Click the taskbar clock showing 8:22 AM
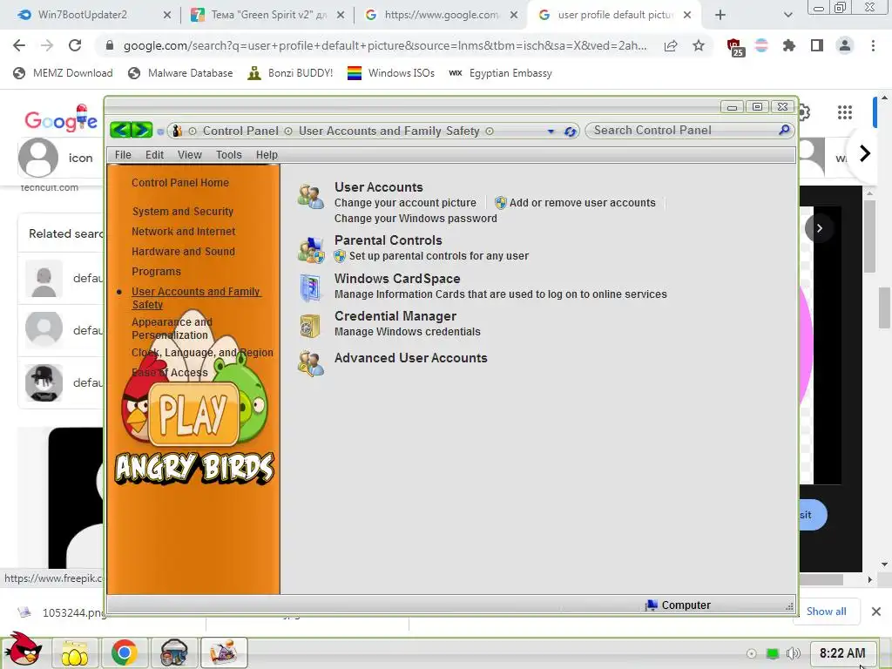The height and width of the screenshot is (669, 892). (x=842, y=653)
